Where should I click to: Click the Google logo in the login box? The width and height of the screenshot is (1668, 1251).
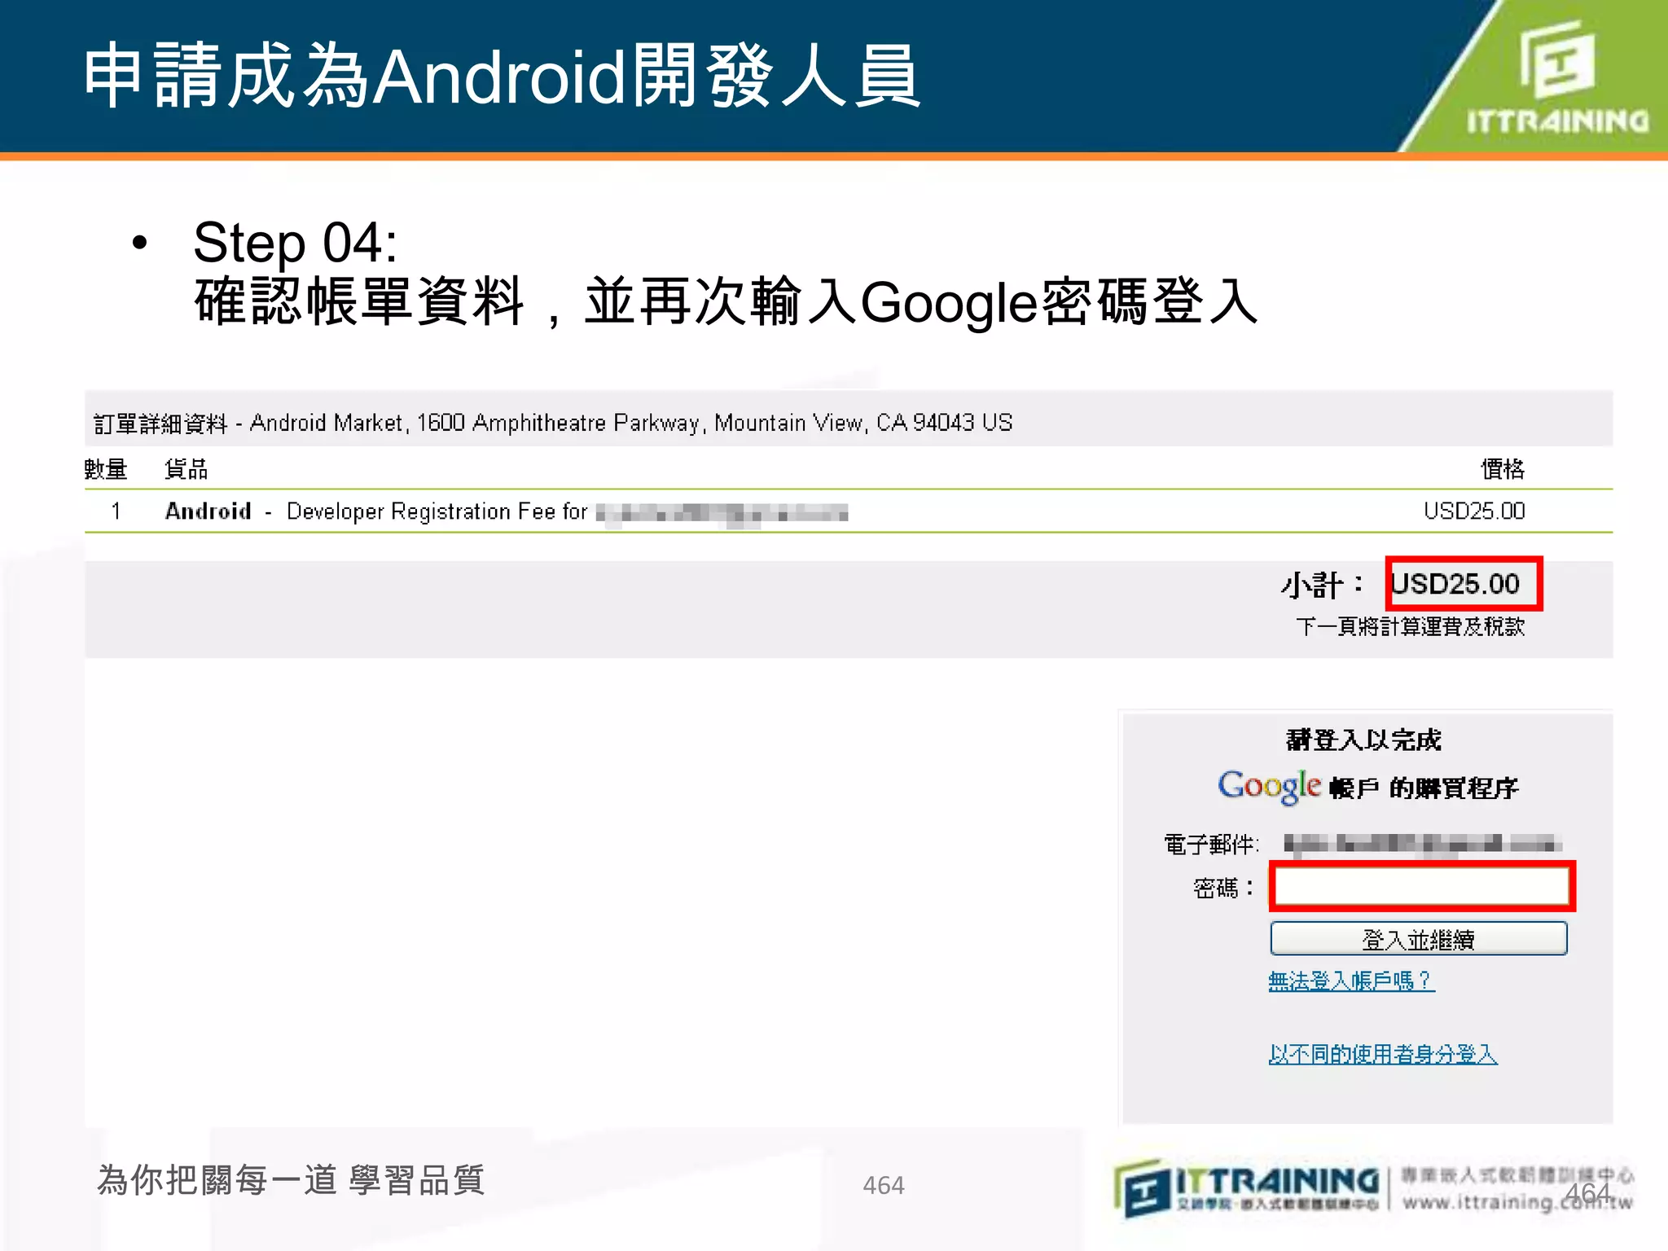(x=1269, y=786)
